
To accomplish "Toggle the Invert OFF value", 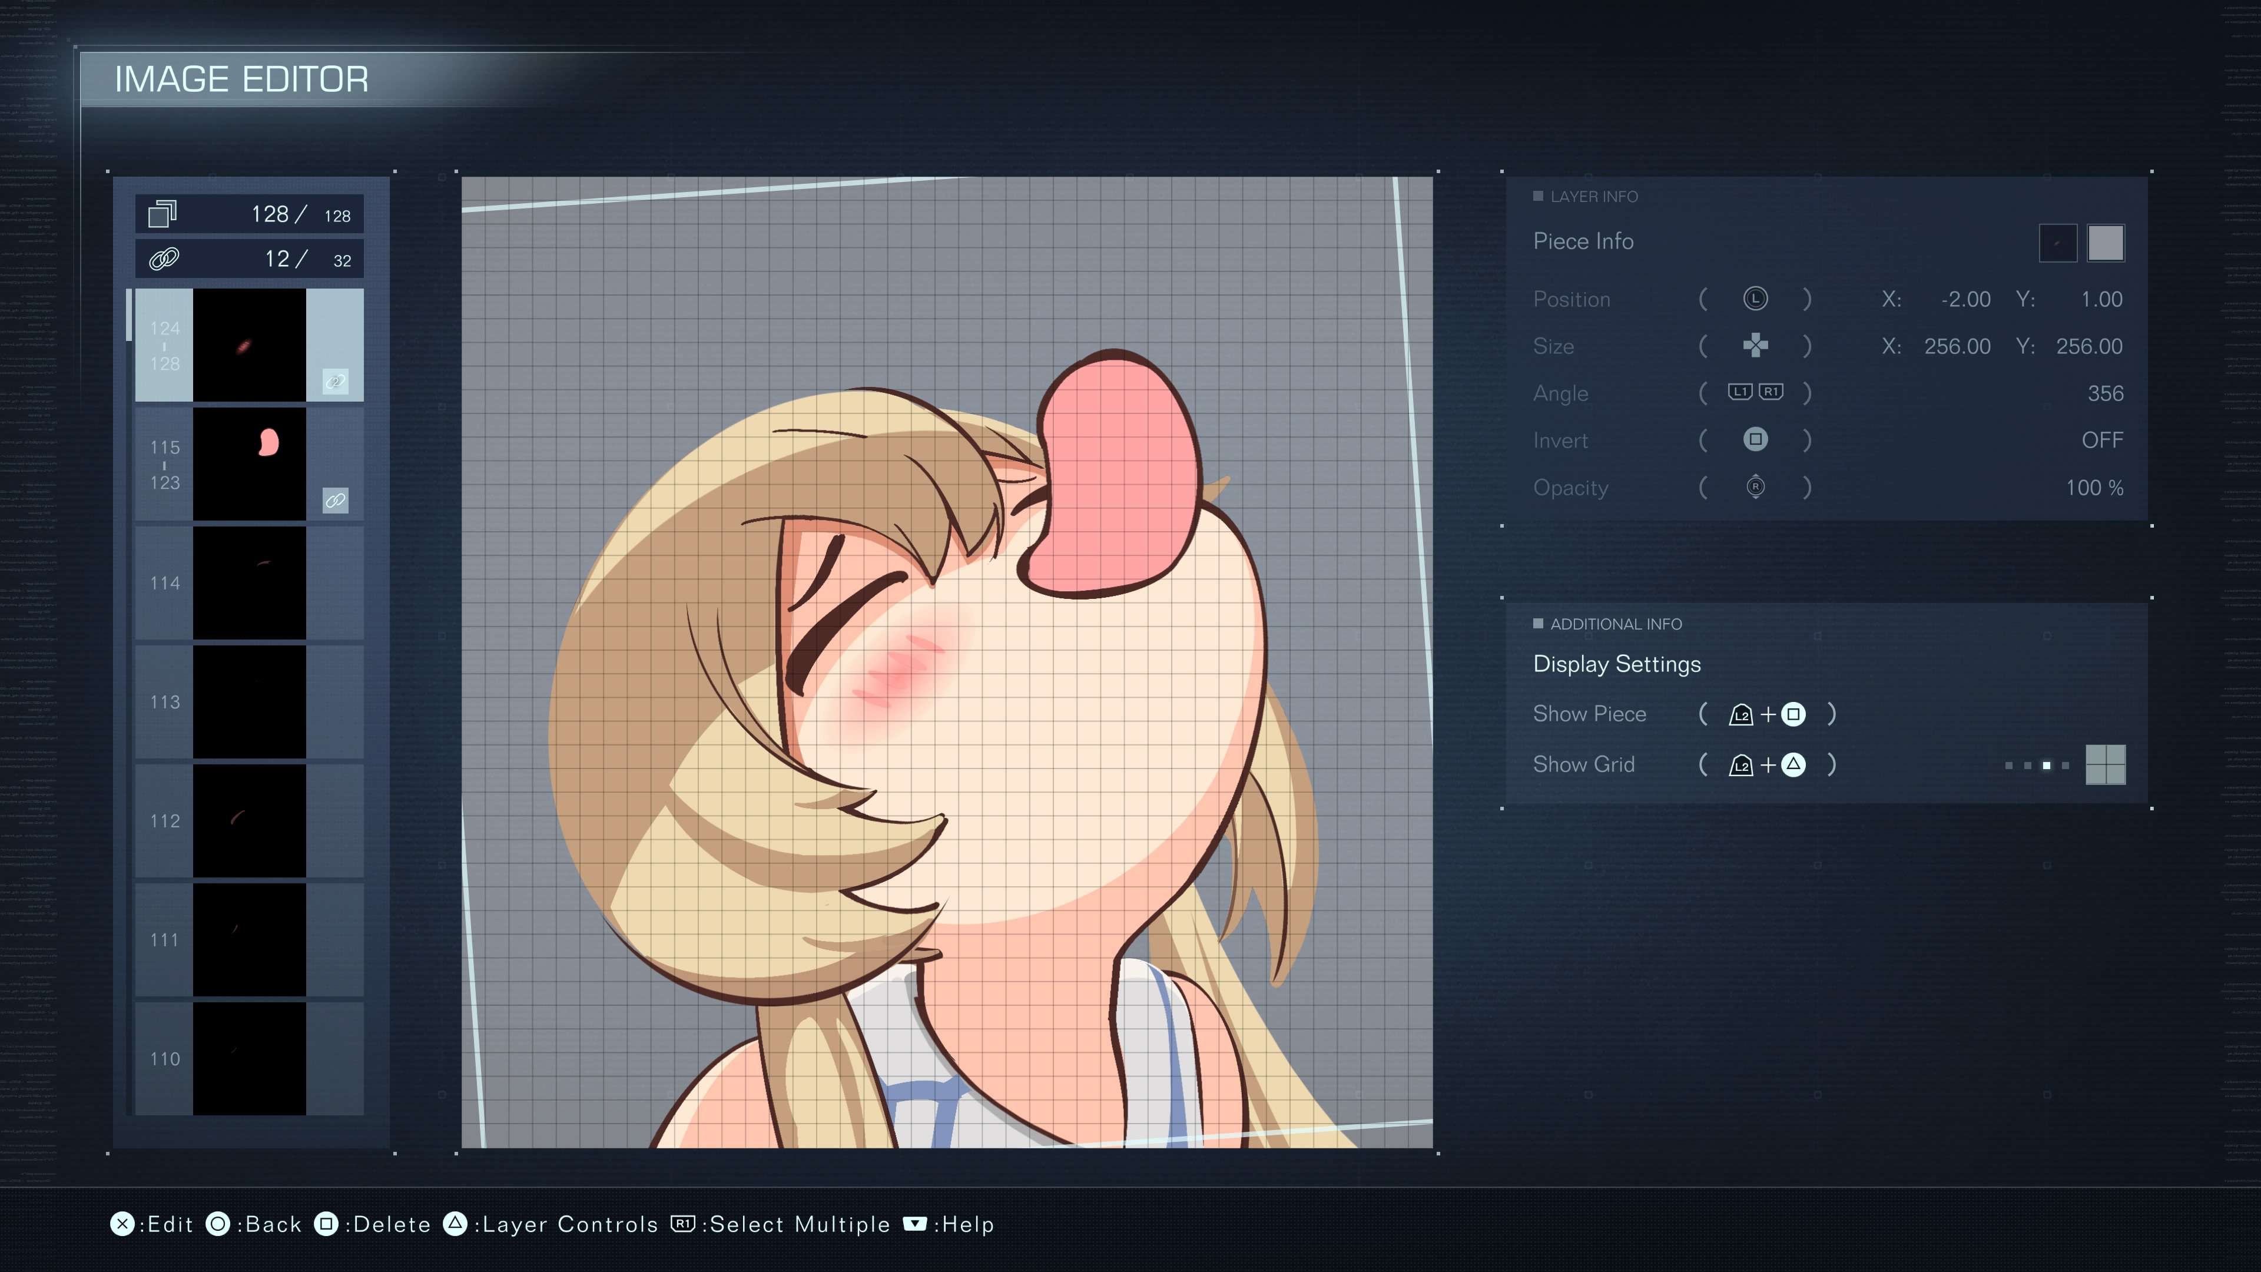I will [2102, 440].
